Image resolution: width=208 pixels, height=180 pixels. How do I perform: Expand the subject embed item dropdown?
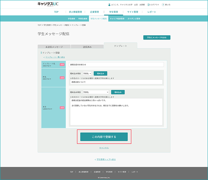click(x=87, y=73)
